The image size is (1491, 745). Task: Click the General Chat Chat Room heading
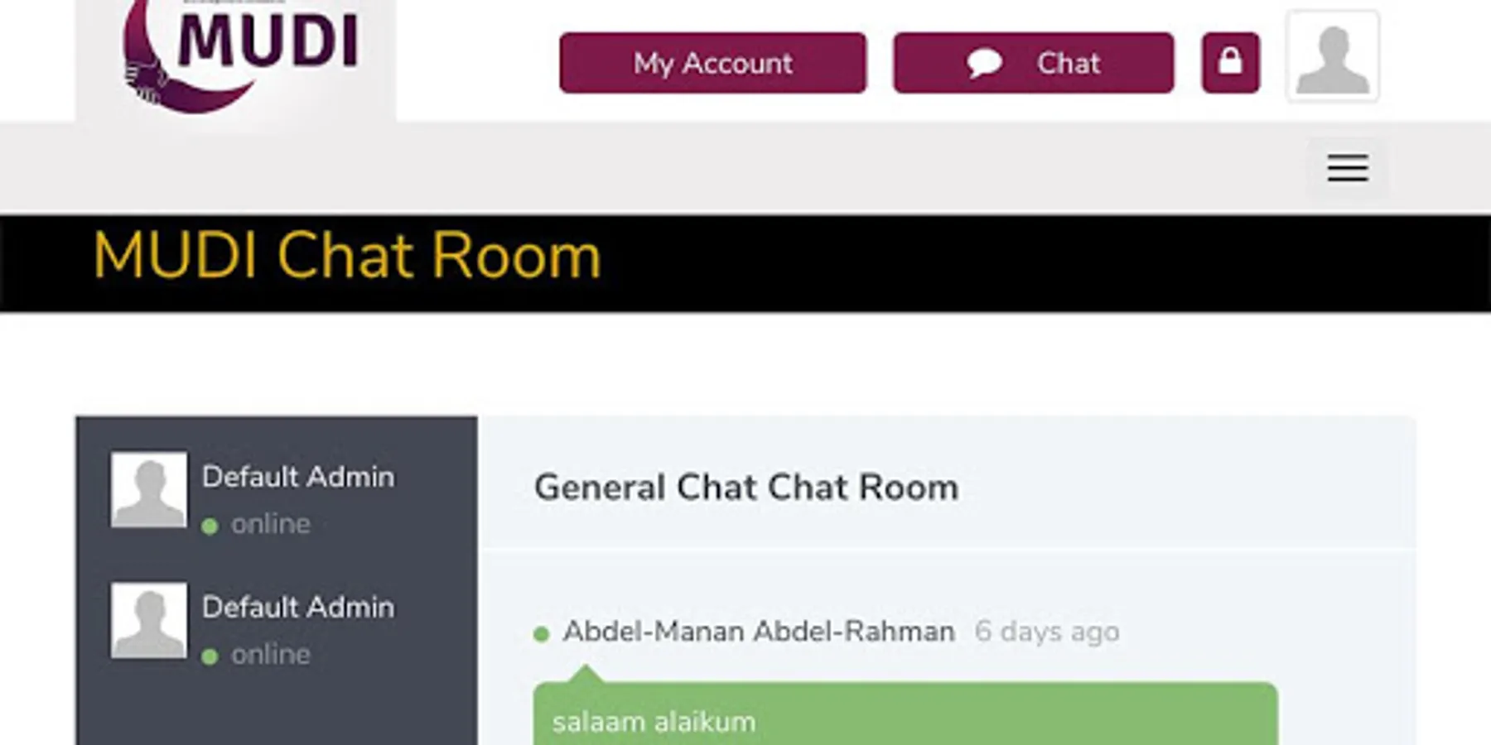(x=745, y=488)
